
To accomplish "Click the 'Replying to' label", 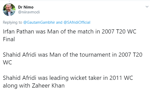I will pyautogui.click(x=12, y=22).
